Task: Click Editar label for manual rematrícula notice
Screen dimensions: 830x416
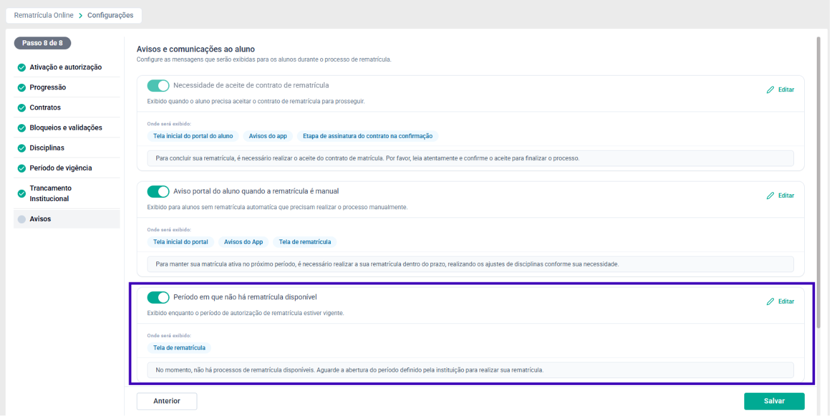Action: (x=786, y=195)
